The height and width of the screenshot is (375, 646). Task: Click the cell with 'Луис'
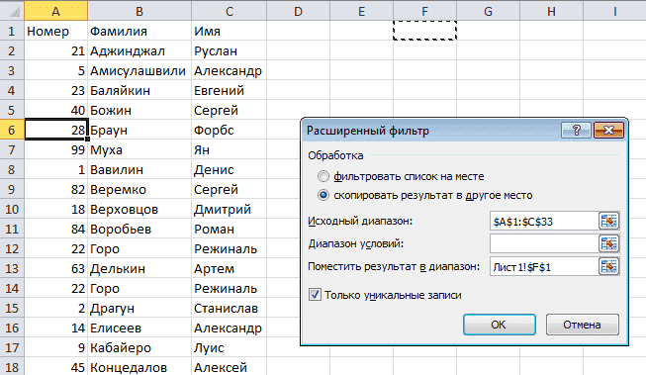(x=230, y=347)
